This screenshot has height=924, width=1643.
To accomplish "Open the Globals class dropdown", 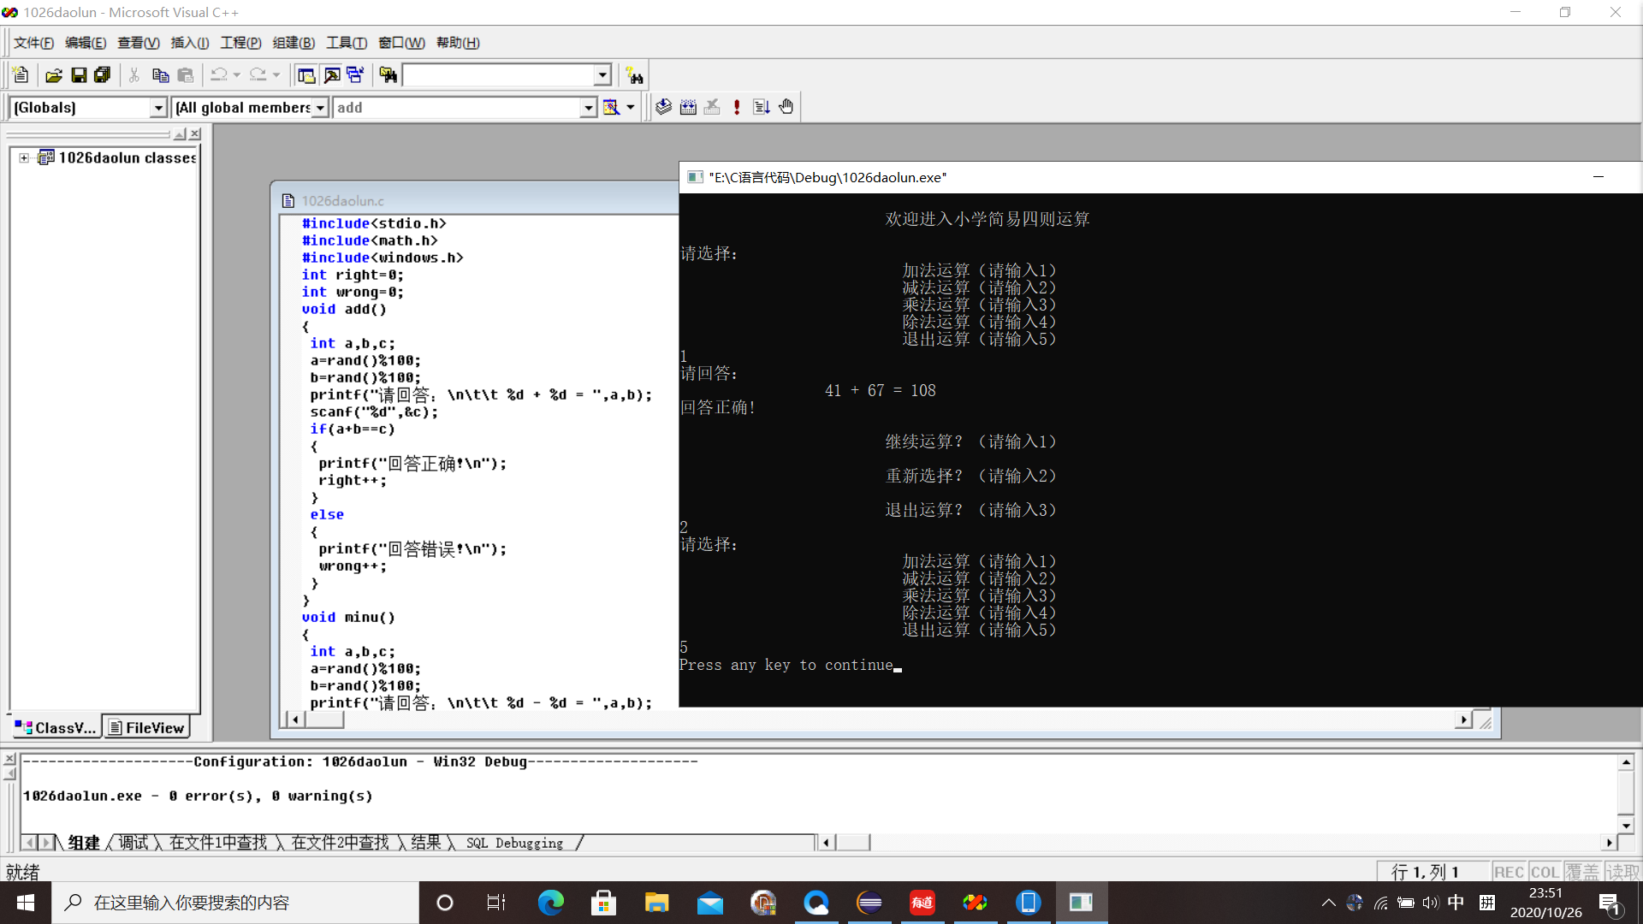I will coord(157,108).
